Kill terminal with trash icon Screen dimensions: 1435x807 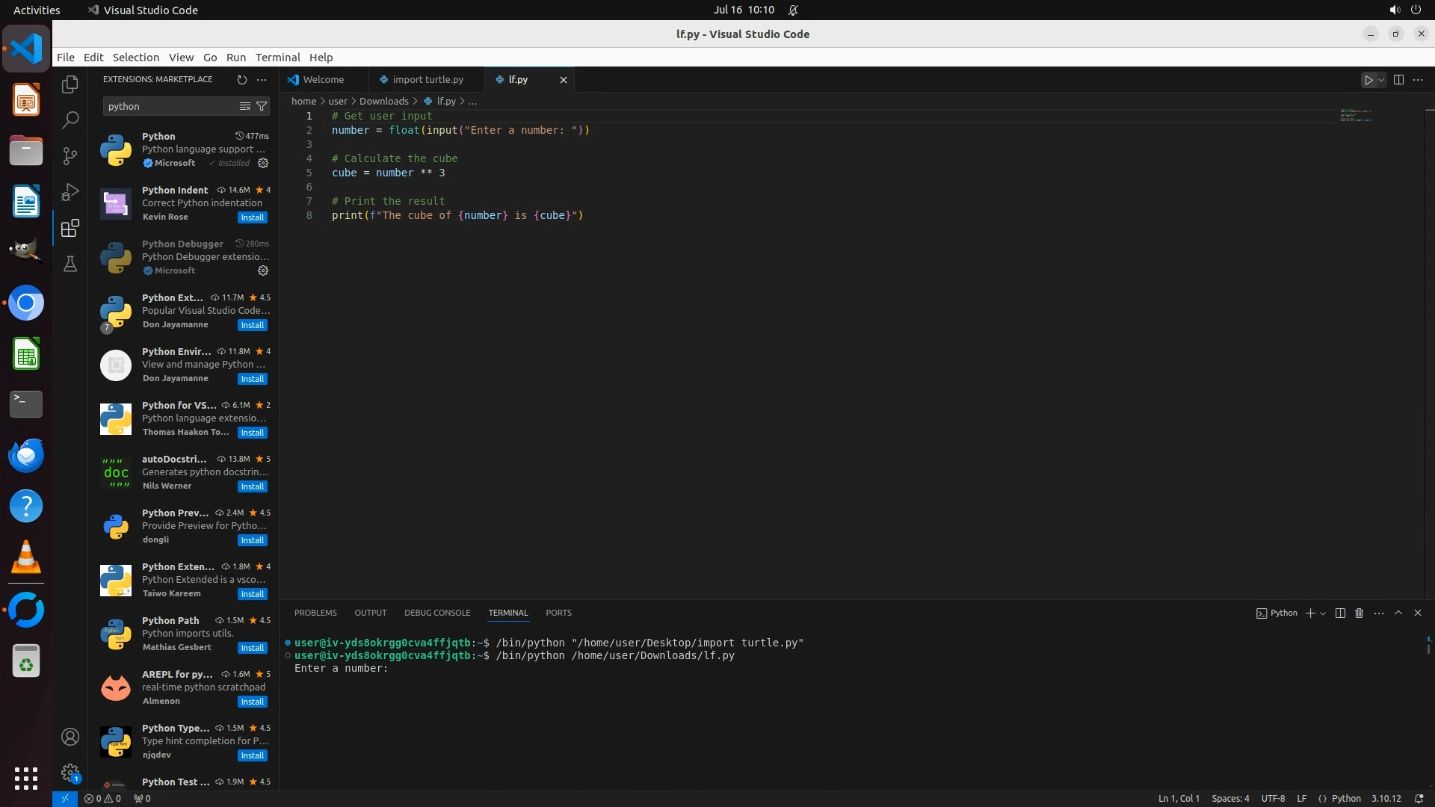coord(1359,613)
